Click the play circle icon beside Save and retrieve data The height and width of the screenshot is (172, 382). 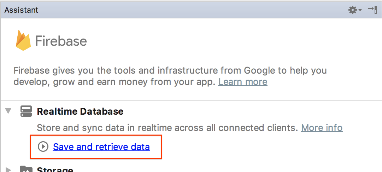43,147
